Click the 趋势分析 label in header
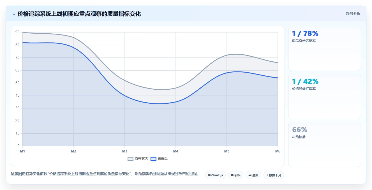Screen dimensions: 372x190 tap(353, 13)
